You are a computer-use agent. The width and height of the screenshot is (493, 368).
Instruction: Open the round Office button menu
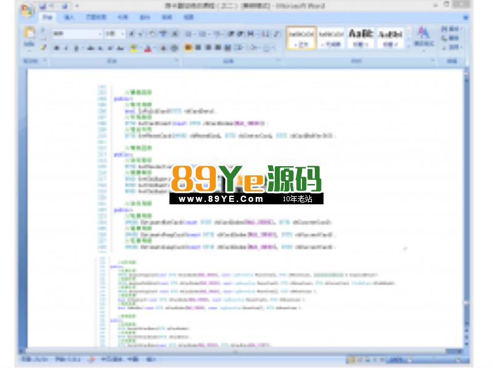[28, 10]
